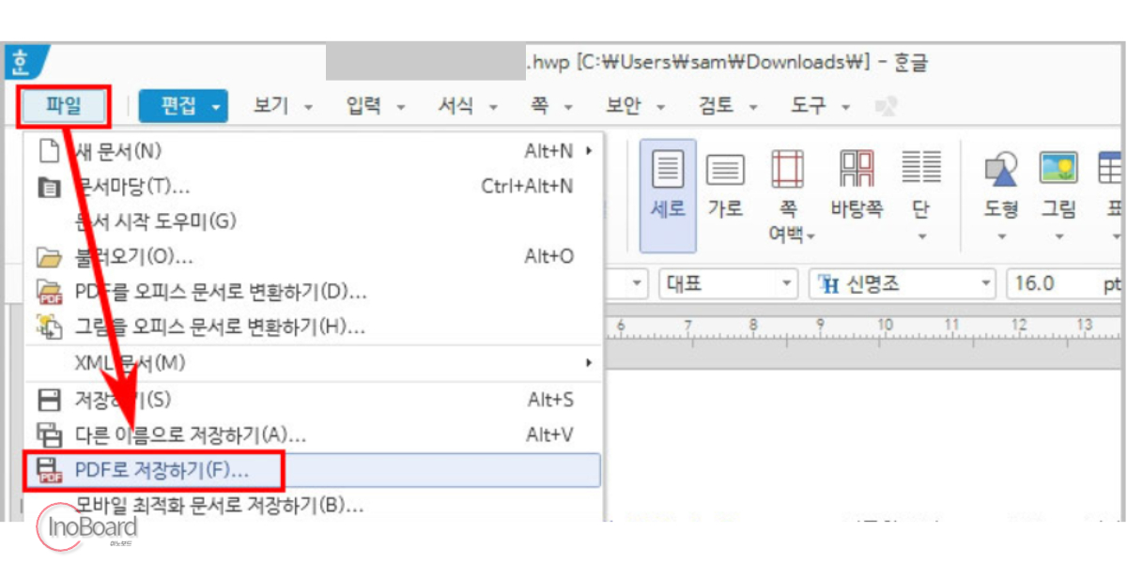Choose PDF로 저장하기(F)...
This screenshot has width=1127, height=563.
point(313,469)
